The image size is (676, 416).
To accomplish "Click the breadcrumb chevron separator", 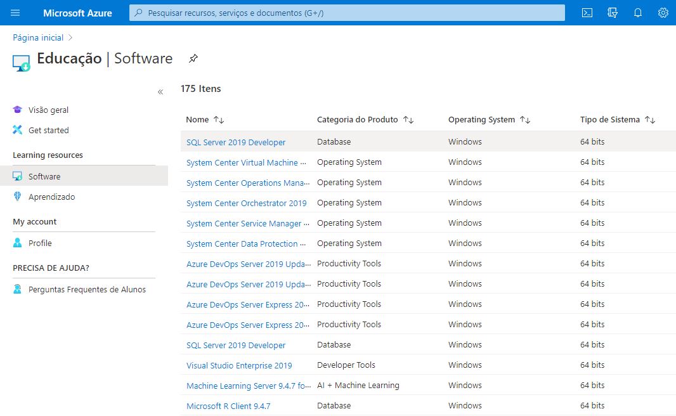I will [x=70, y=37].
